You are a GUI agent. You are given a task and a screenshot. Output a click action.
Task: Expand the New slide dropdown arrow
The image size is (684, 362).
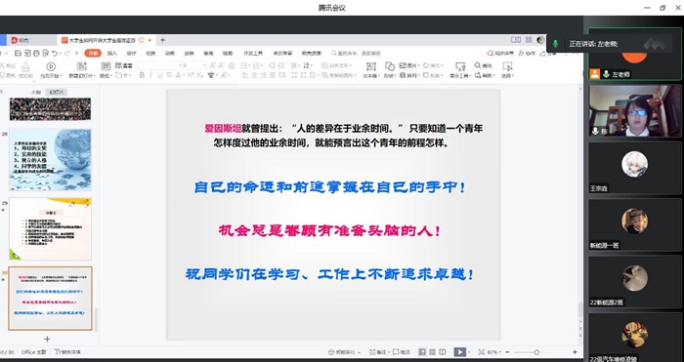point(94,76)
